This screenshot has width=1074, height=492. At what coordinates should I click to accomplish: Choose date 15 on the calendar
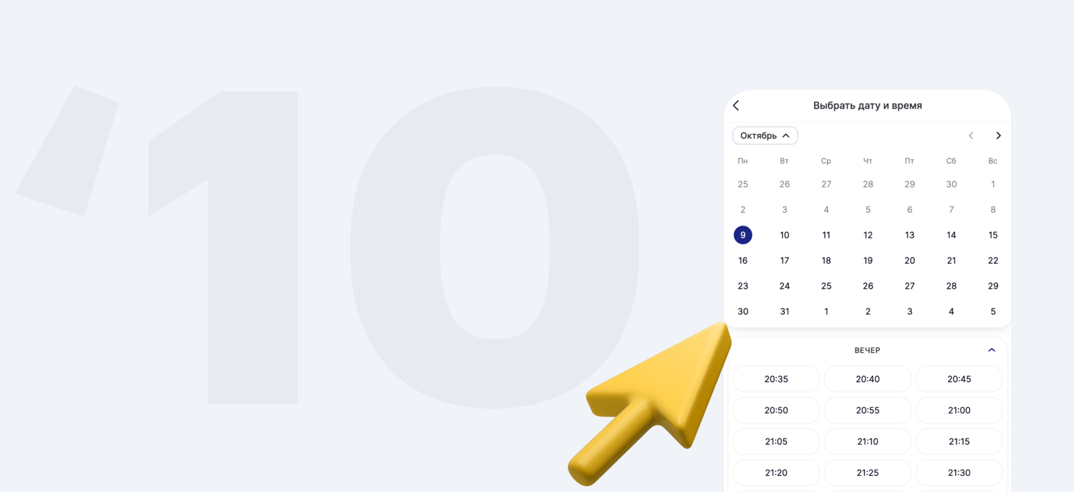(x=993, y=235)
